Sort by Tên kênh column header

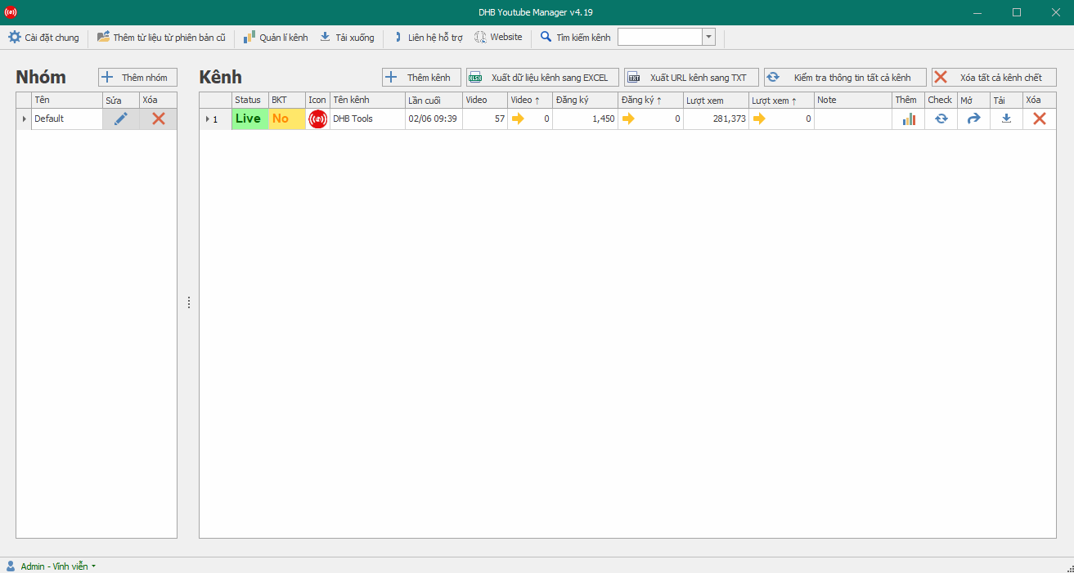[367, 100]
